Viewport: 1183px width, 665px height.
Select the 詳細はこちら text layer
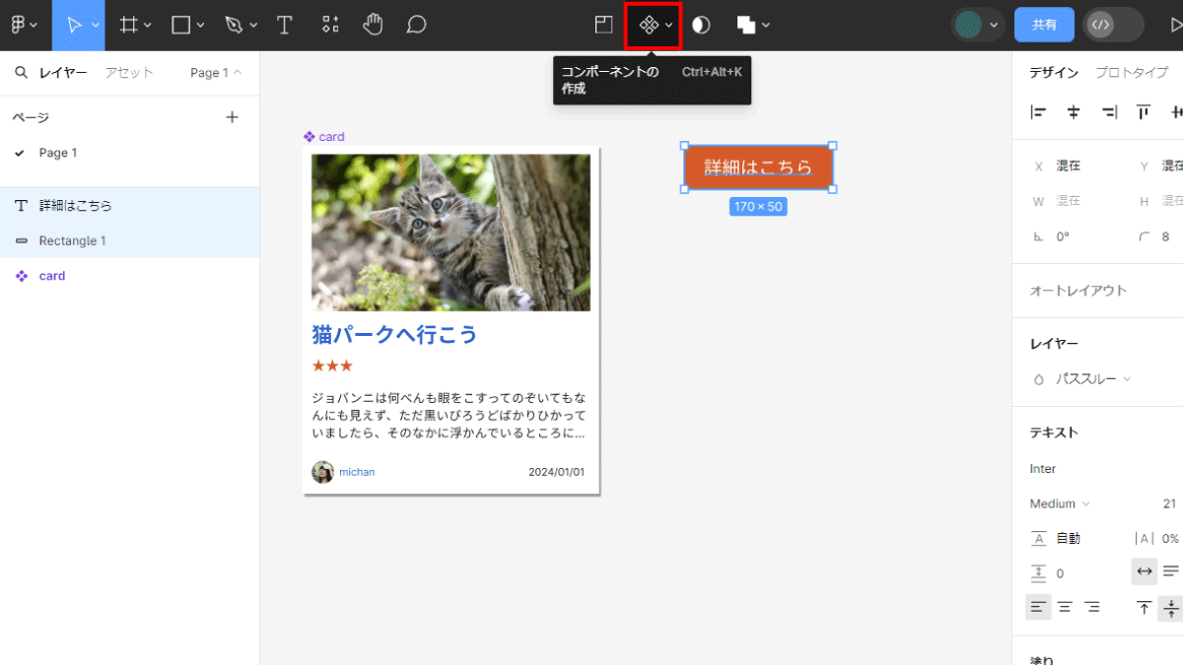tap(130, 206)
